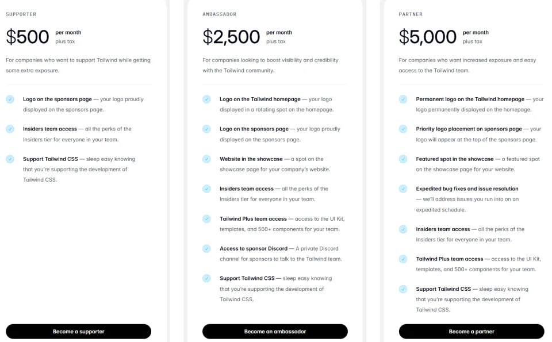This screenshot has width=552, height=342.
Task: Select the Become a partner button
Action: click(x=471, y=332)
